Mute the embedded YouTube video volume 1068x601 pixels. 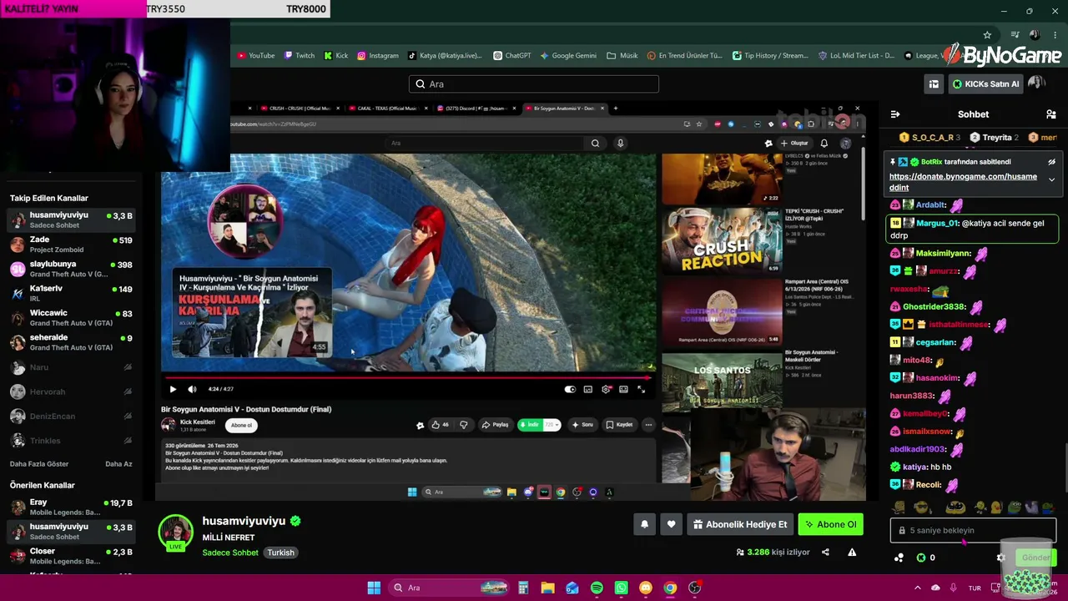(192, 389)
